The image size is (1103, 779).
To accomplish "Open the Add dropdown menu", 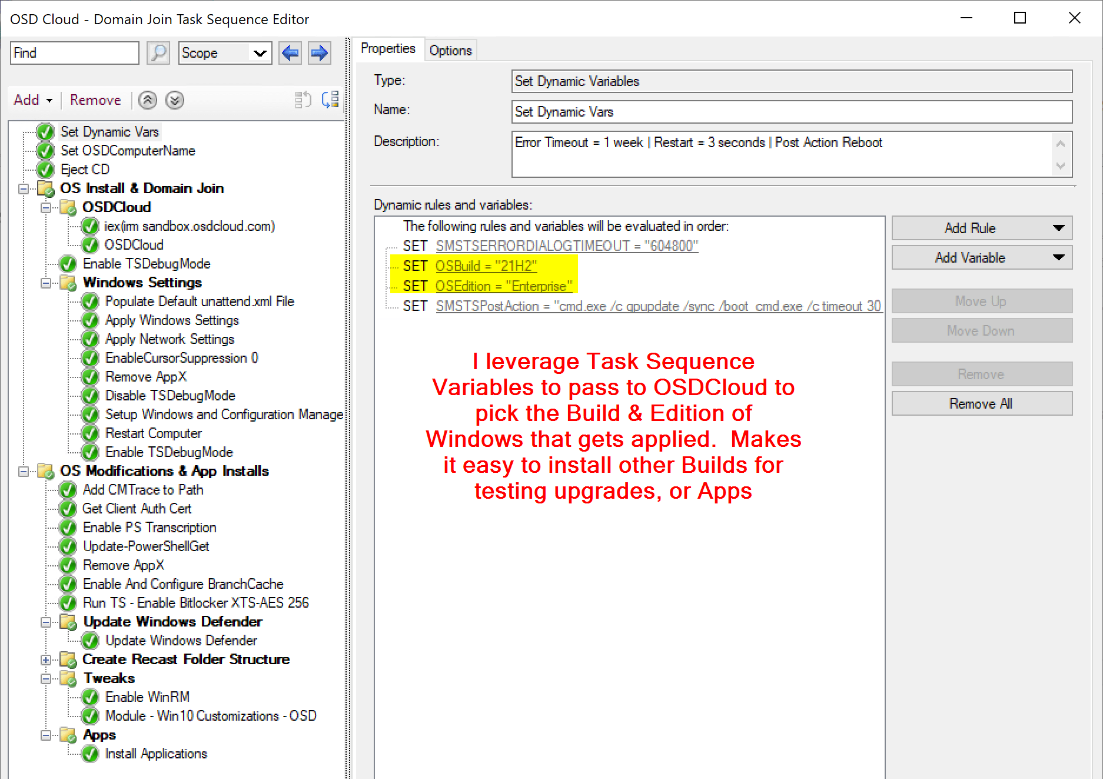I will pyautogui.click(x=33, y=100).
